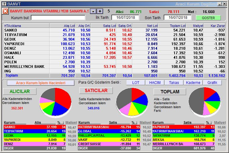Click the Alicilar pie chart
229x153 pixels.
(55, 102)
